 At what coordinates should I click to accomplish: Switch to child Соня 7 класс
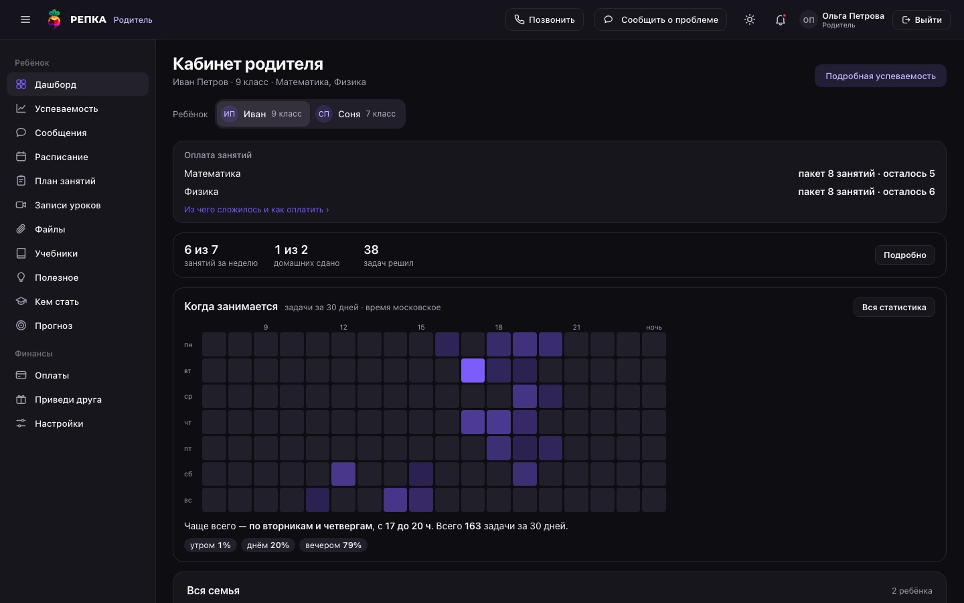(357, 114)
